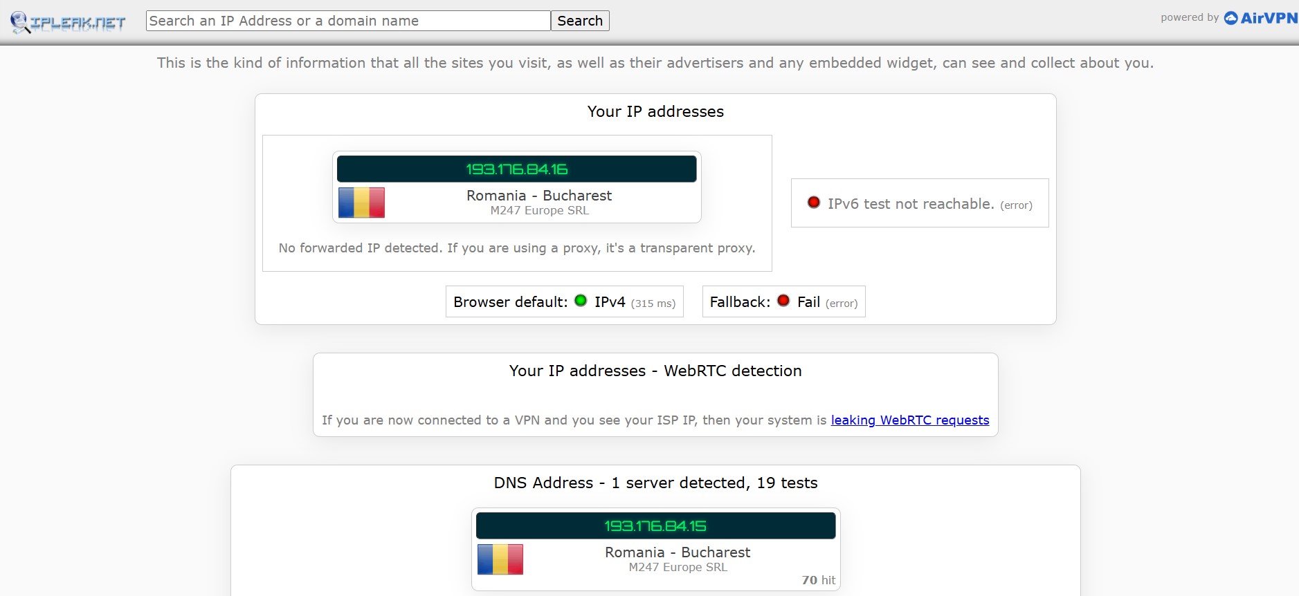Click the 'No forwarded IP detected' message
The width and height of the screenshot is (1299, 596).
517,248
